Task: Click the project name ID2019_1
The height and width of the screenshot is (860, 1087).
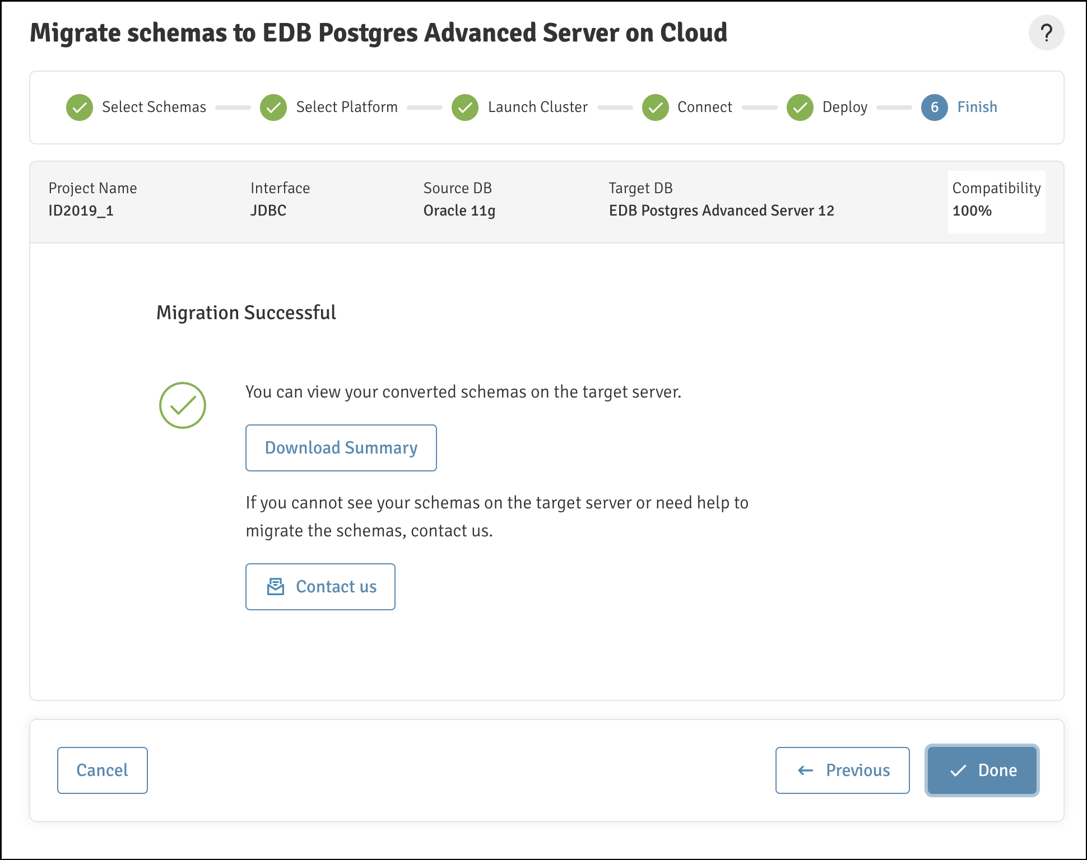Action: tap(81, 211)
